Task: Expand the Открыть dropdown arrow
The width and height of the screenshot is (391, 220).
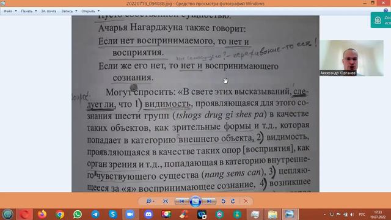Action: point(99,11)
